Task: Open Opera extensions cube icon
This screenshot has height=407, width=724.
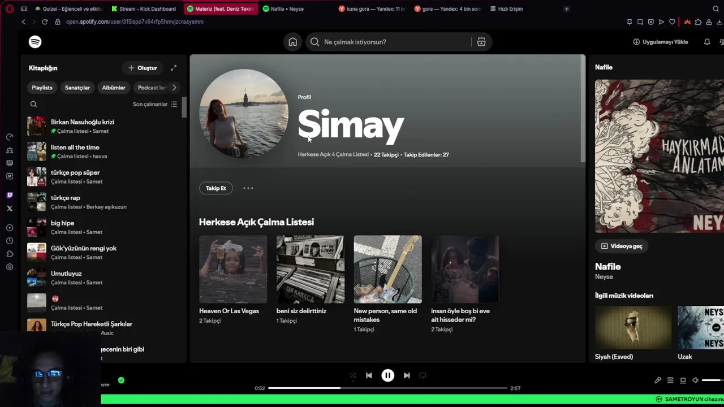Action: coord(698,21)
